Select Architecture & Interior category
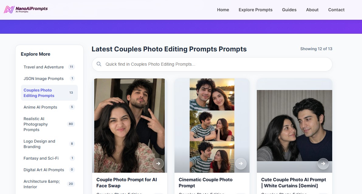362x194 pixels. (x=49, y=184)
